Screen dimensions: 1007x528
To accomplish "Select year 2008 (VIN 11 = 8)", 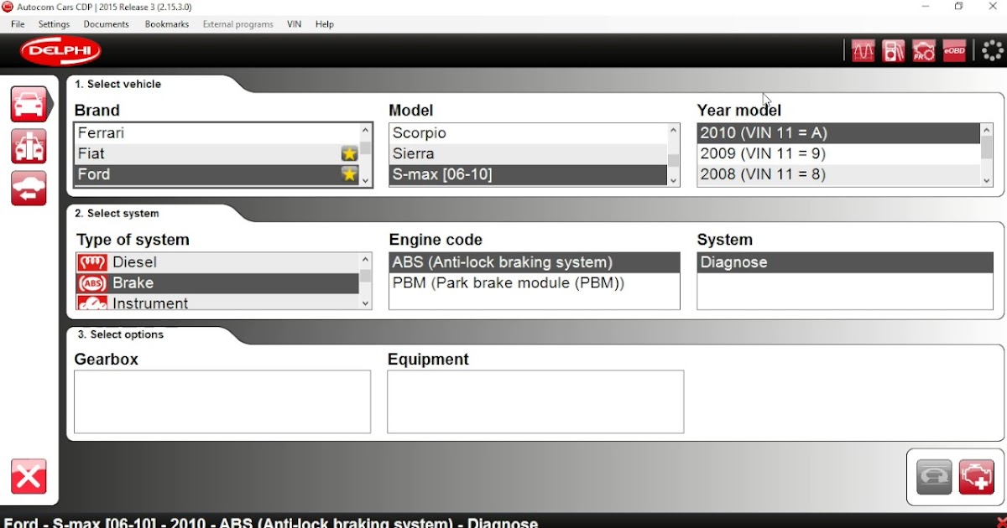I will point(838,174).
